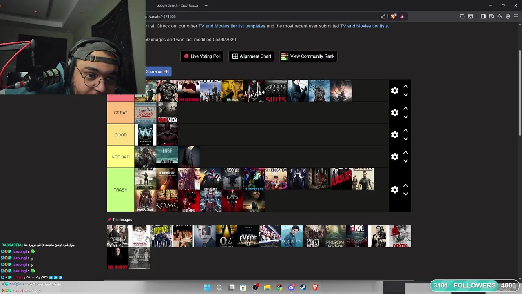Select the Mad Men poster
522x294 pixels.
coord(167,113)
